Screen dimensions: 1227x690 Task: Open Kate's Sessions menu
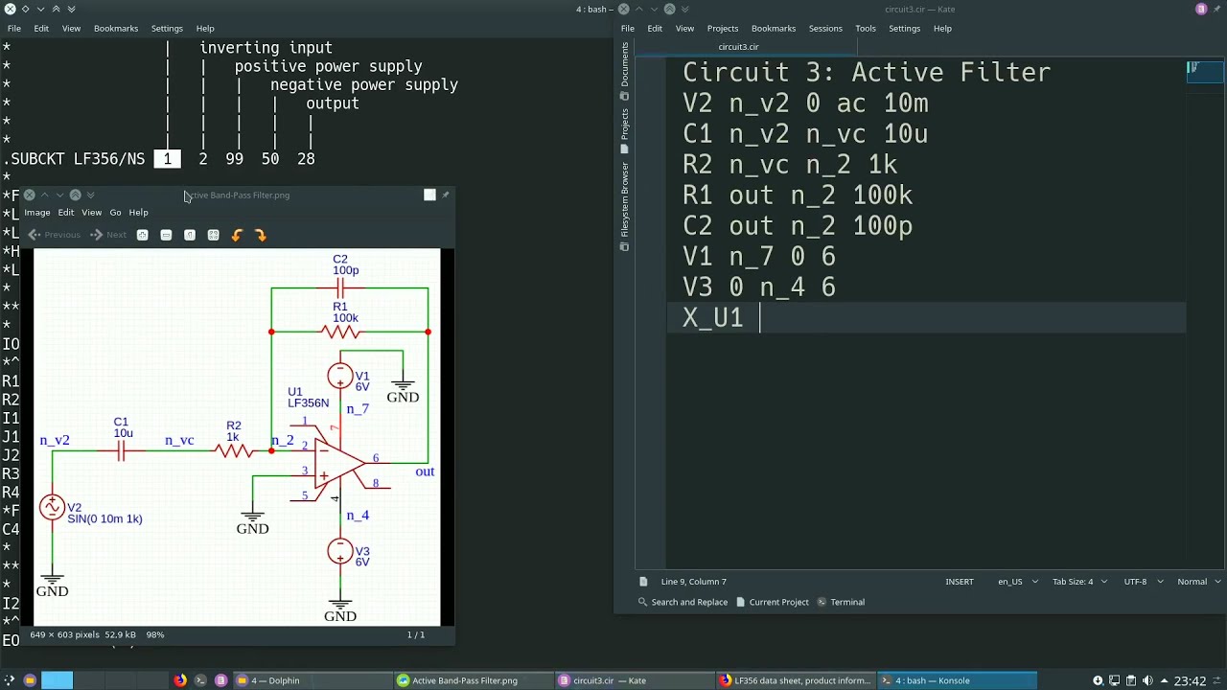[825, 29]
